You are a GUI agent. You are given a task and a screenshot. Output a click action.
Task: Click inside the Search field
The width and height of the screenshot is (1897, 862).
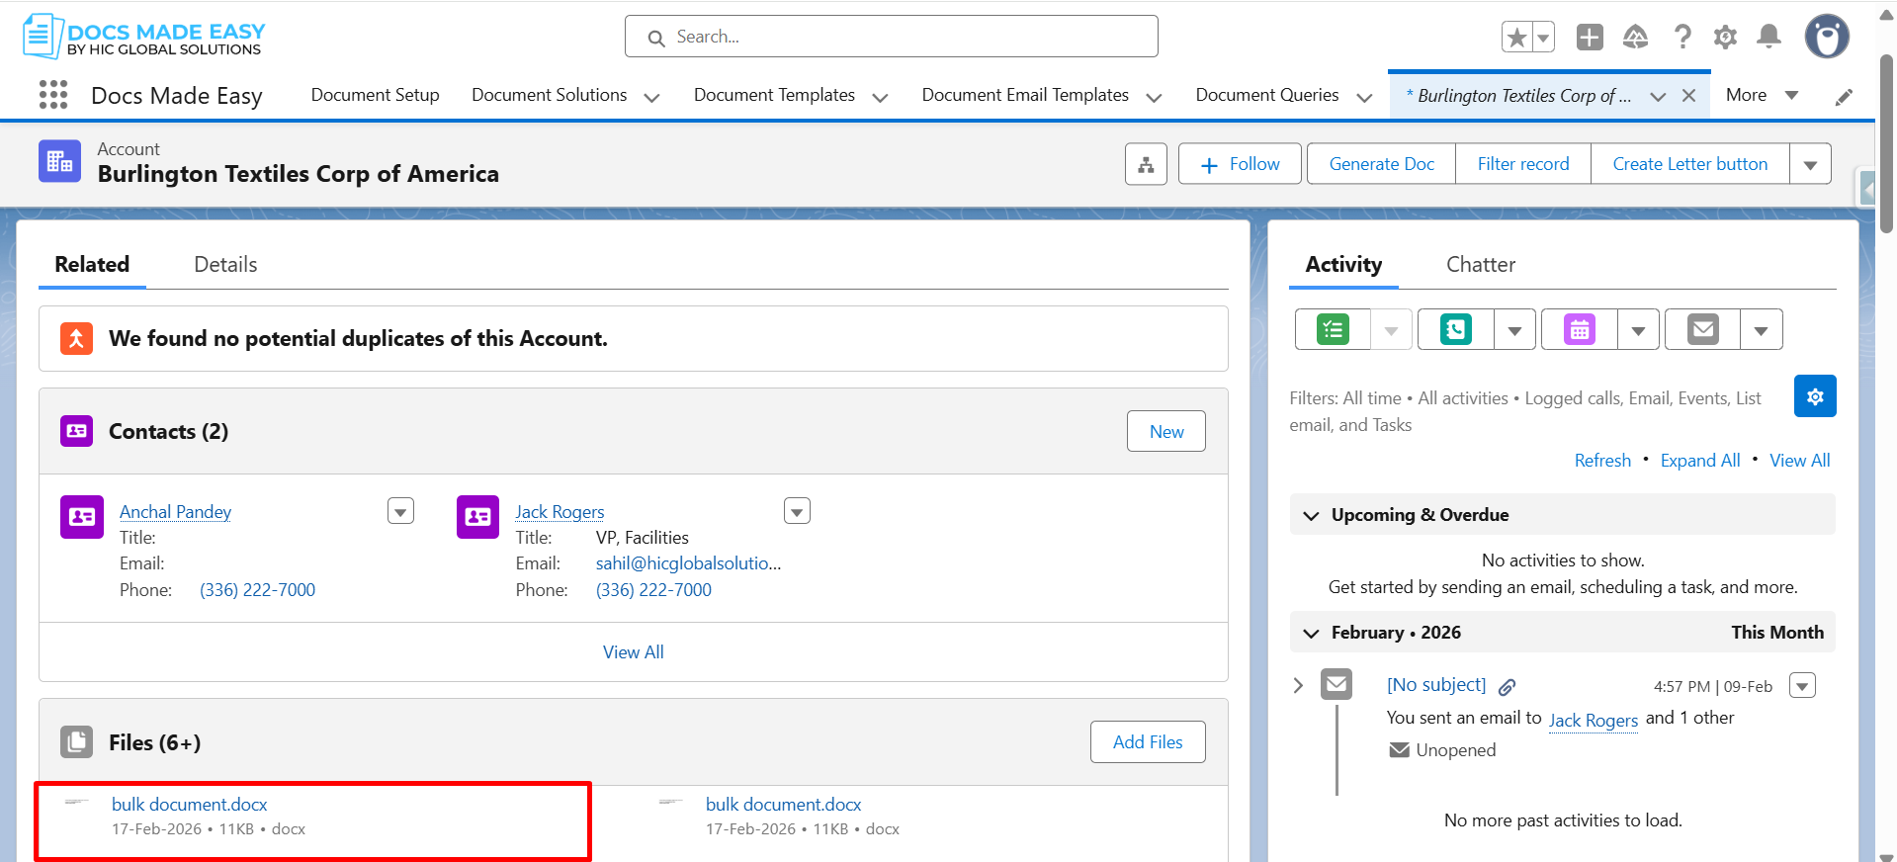891,37
